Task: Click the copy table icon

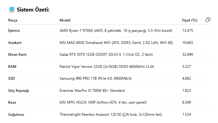Action: click(x=208, y=20)
